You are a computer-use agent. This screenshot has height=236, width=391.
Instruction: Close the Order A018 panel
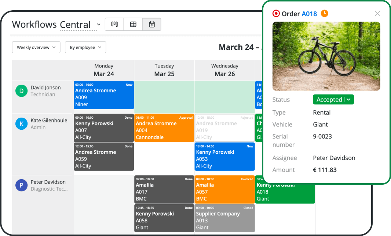377,14
